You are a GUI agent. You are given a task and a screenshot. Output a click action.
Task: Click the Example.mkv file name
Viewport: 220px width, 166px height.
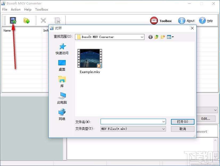(90, 72)
